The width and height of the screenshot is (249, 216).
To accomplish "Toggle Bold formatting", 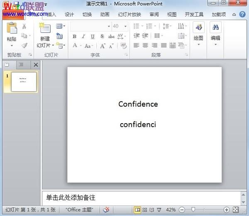I will 74,36.
